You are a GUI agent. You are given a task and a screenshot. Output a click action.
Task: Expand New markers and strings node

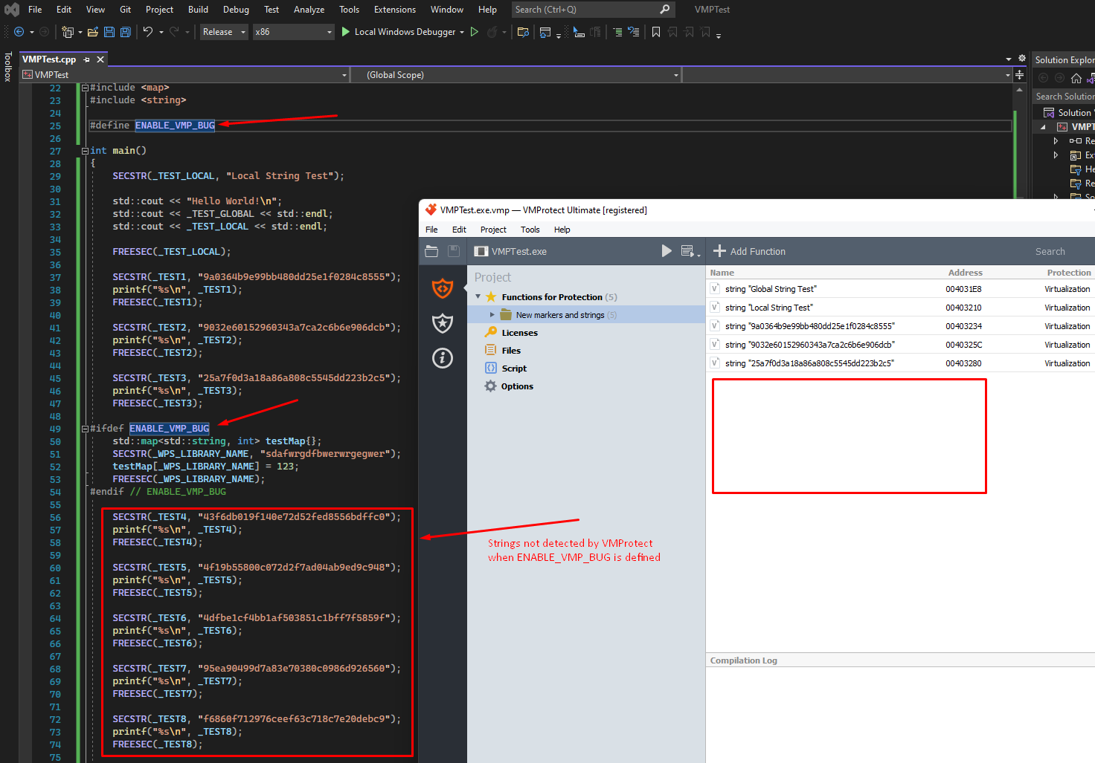click(492, 315)
